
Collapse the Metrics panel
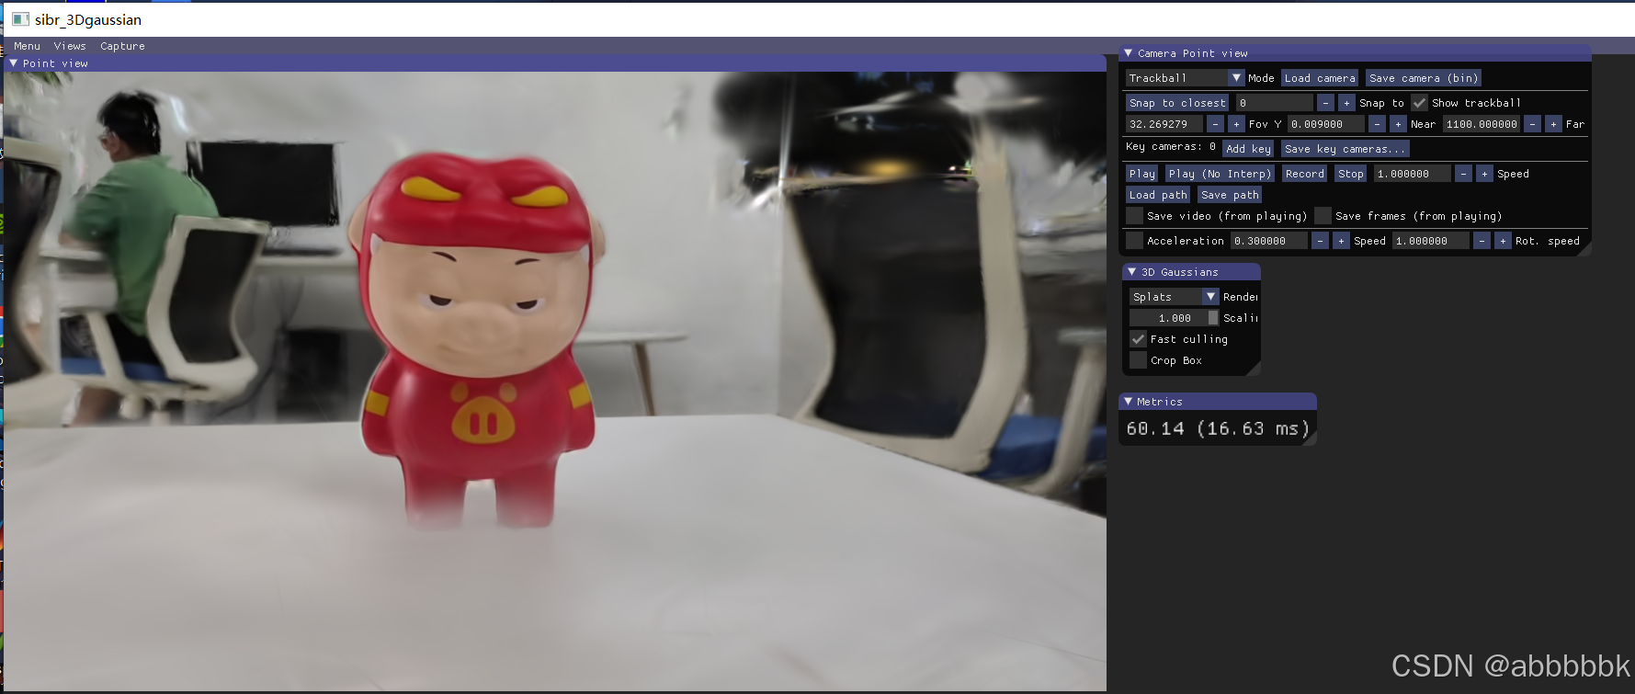pos(1129,402)
